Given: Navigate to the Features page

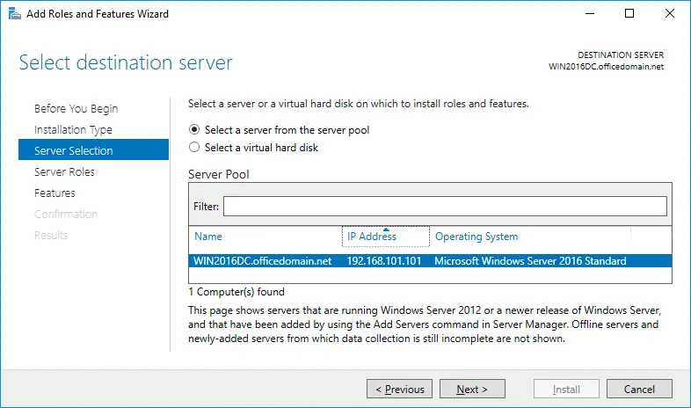Looking at the screenshot, I should pyautogui.click(x=55, y=193).
